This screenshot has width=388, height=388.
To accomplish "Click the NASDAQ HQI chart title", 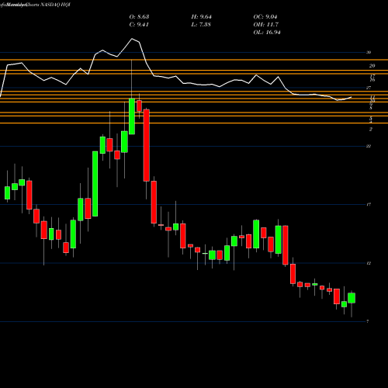I will [x=55, y=5].
